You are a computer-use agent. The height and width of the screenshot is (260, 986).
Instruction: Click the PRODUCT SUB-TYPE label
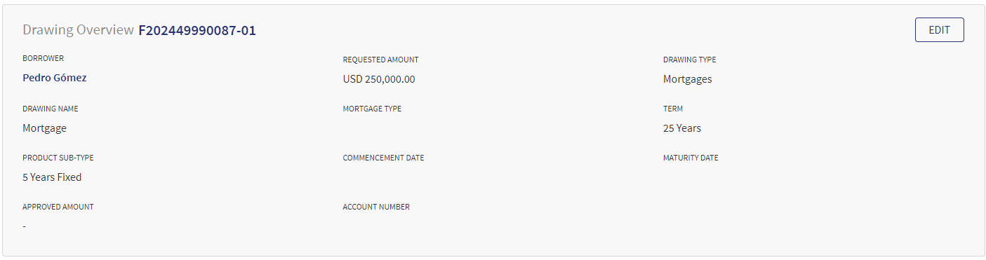58,158
